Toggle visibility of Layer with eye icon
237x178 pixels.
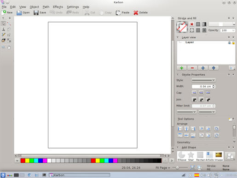[230, 43]
